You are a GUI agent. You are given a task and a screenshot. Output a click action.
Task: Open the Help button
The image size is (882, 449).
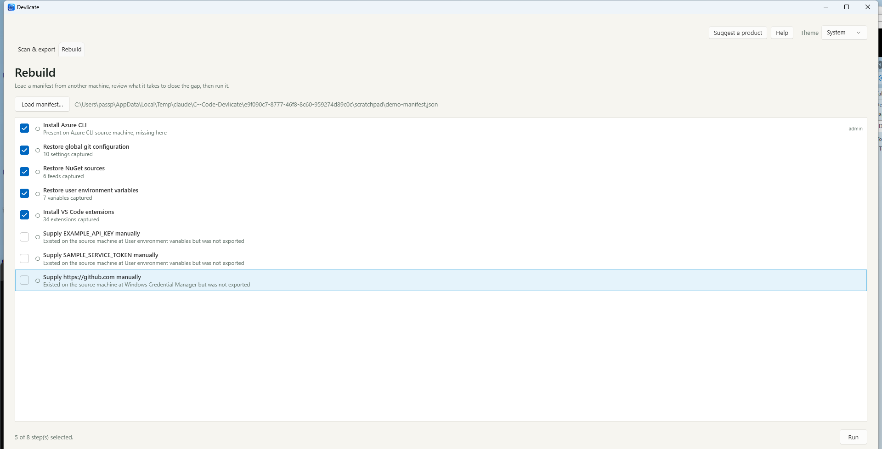tap(782, 33)
